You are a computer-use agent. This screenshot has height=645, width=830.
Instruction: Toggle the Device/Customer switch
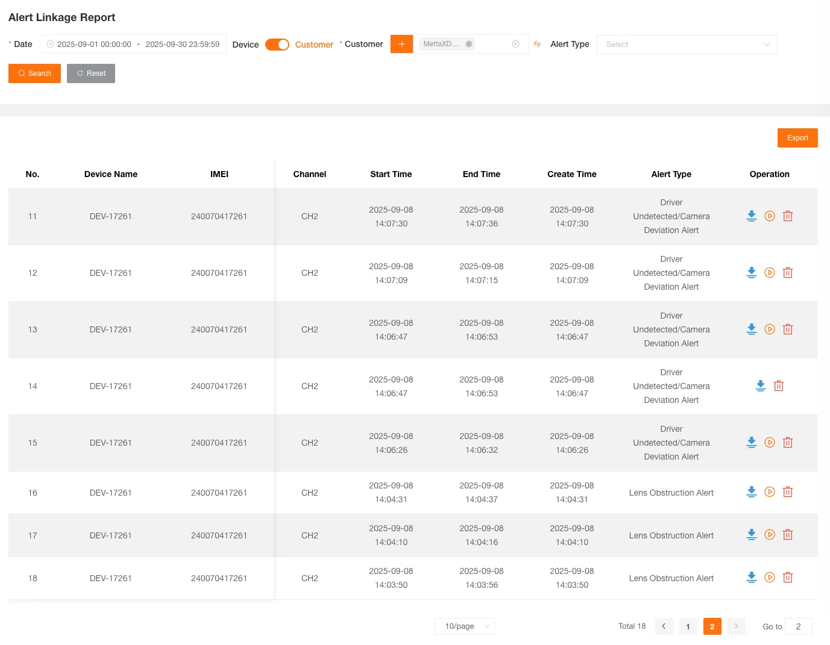click(277, 45)
